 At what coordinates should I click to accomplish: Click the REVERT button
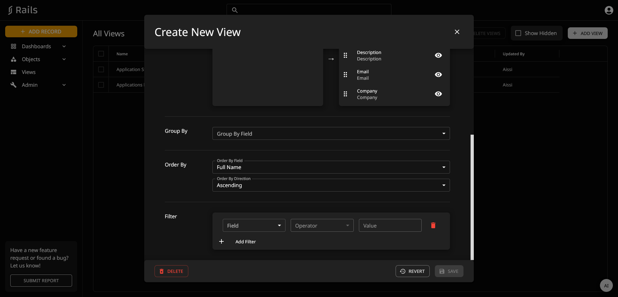[412, 271]
